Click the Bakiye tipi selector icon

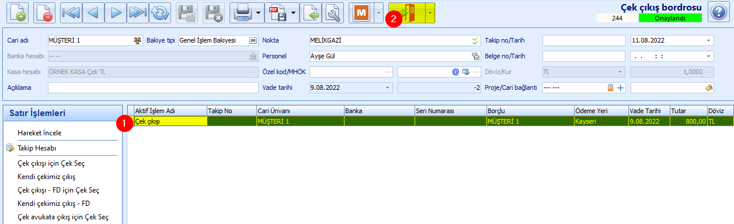coord(253,40)
